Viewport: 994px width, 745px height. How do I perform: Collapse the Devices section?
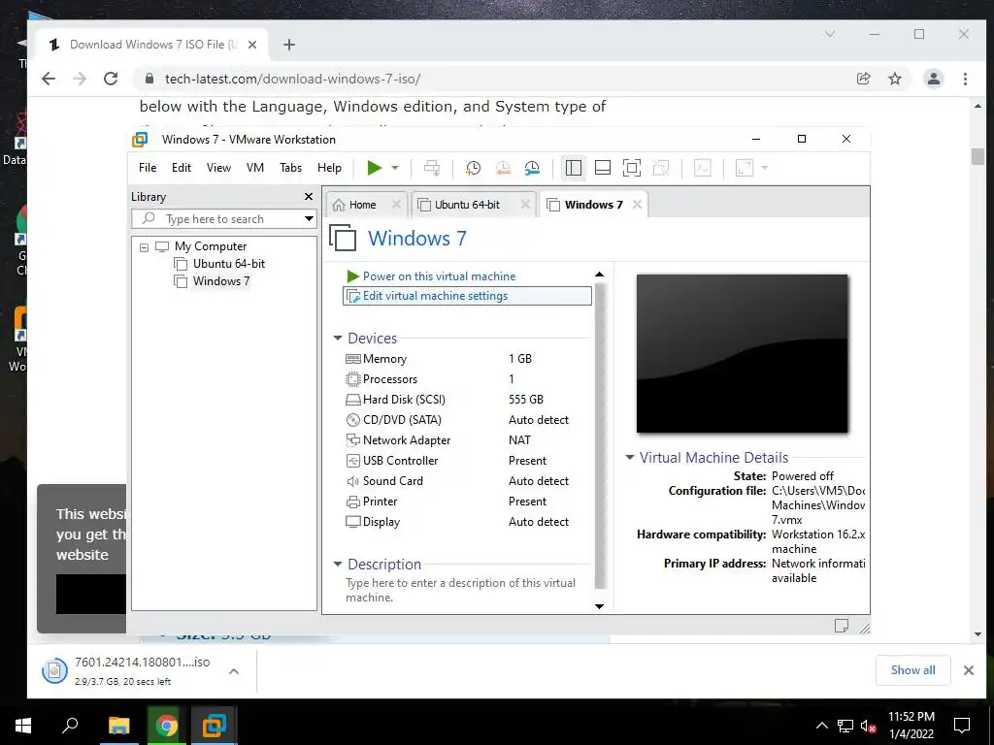(x=338, y=339)
